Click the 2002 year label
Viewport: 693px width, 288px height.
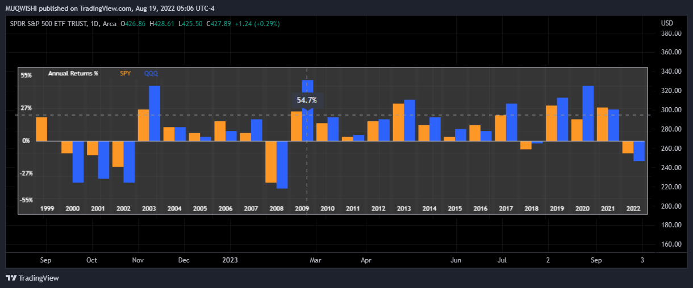pos(123,209)
